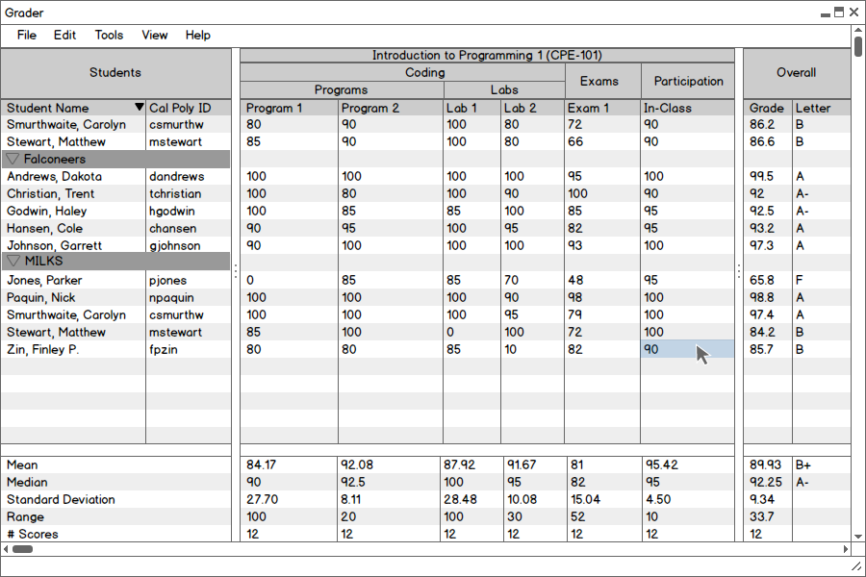Viewport: 866px width, 577px height.
Task: Collapse the MILKS group triangle
Action: [x=13, y=261]
